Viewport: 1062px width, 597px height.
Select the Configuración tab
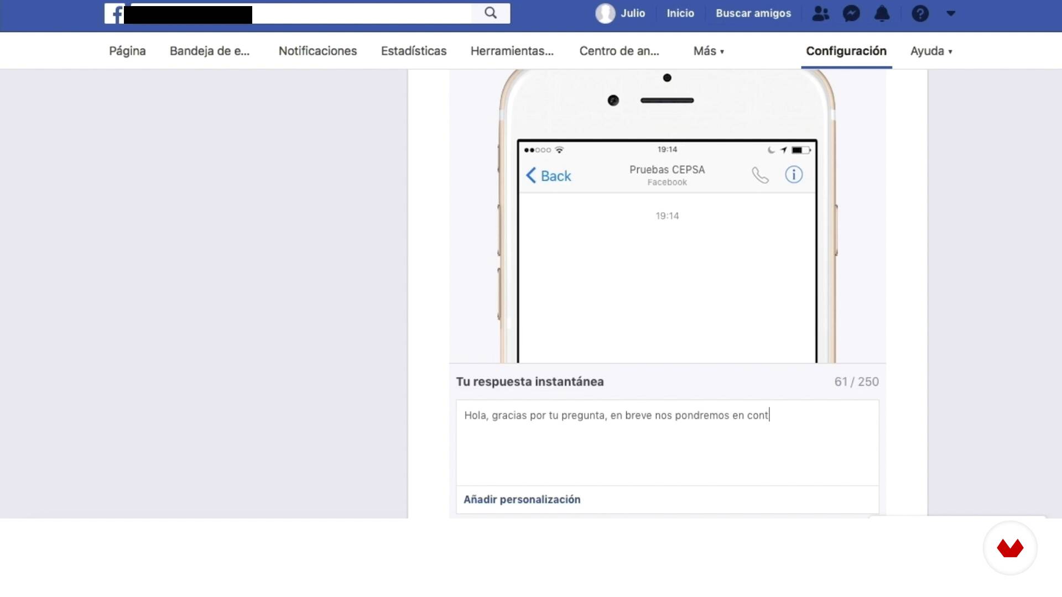pyautogui.click(x=846, y=51)
